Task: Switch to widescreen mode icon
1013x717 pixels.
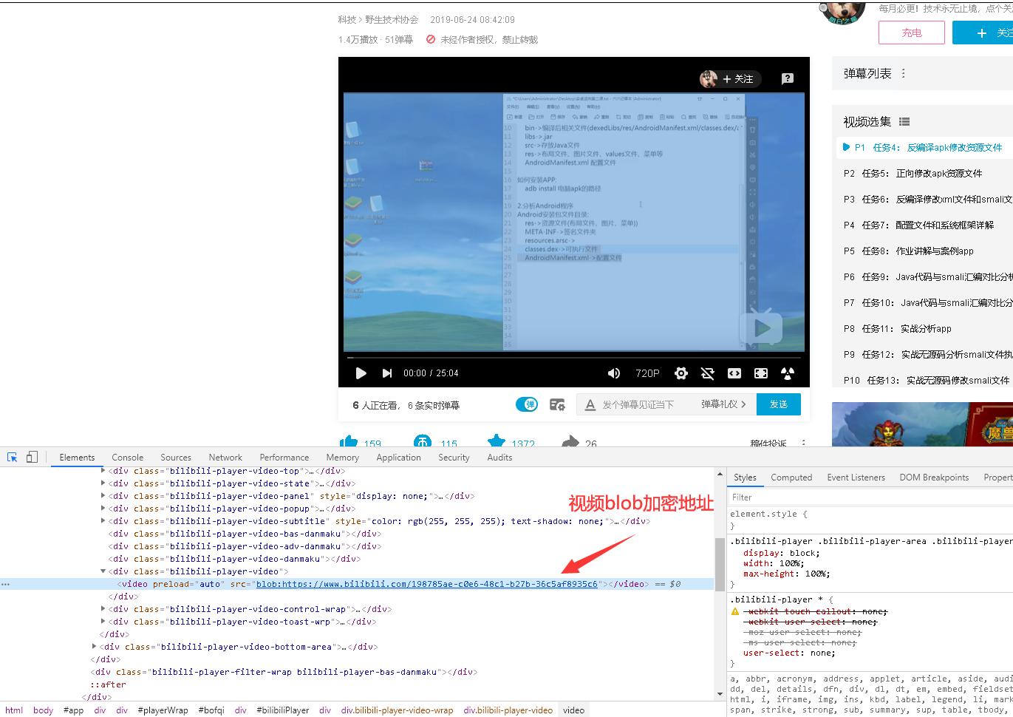Action: 734,373
